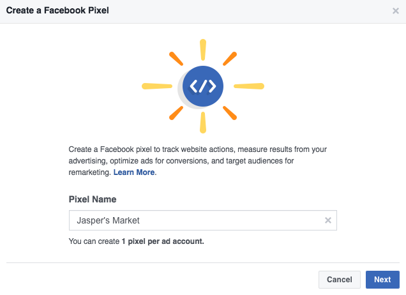Image resolution: width=406 pixels, height=295 pixels.
Task: Click the yellow ray pointing straight up
Action: point(203,50)
